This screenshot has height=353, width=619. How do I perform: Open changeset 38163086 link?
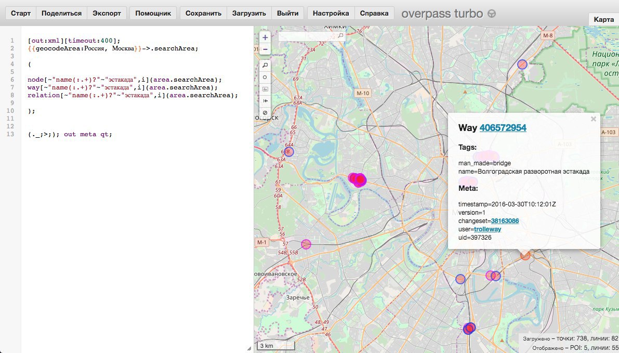(x=505, y=221)
